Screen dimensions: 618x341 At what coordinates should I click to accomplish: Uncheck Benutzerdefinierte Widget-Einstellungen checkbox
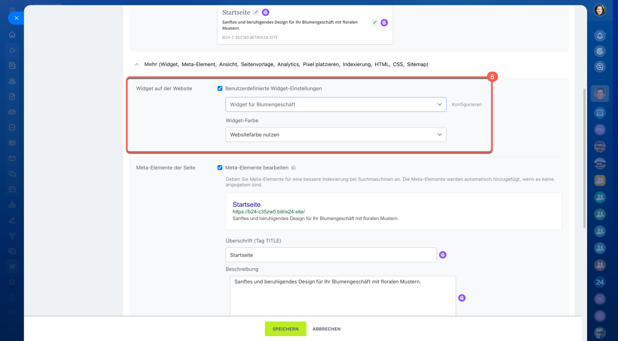point(220,89)
